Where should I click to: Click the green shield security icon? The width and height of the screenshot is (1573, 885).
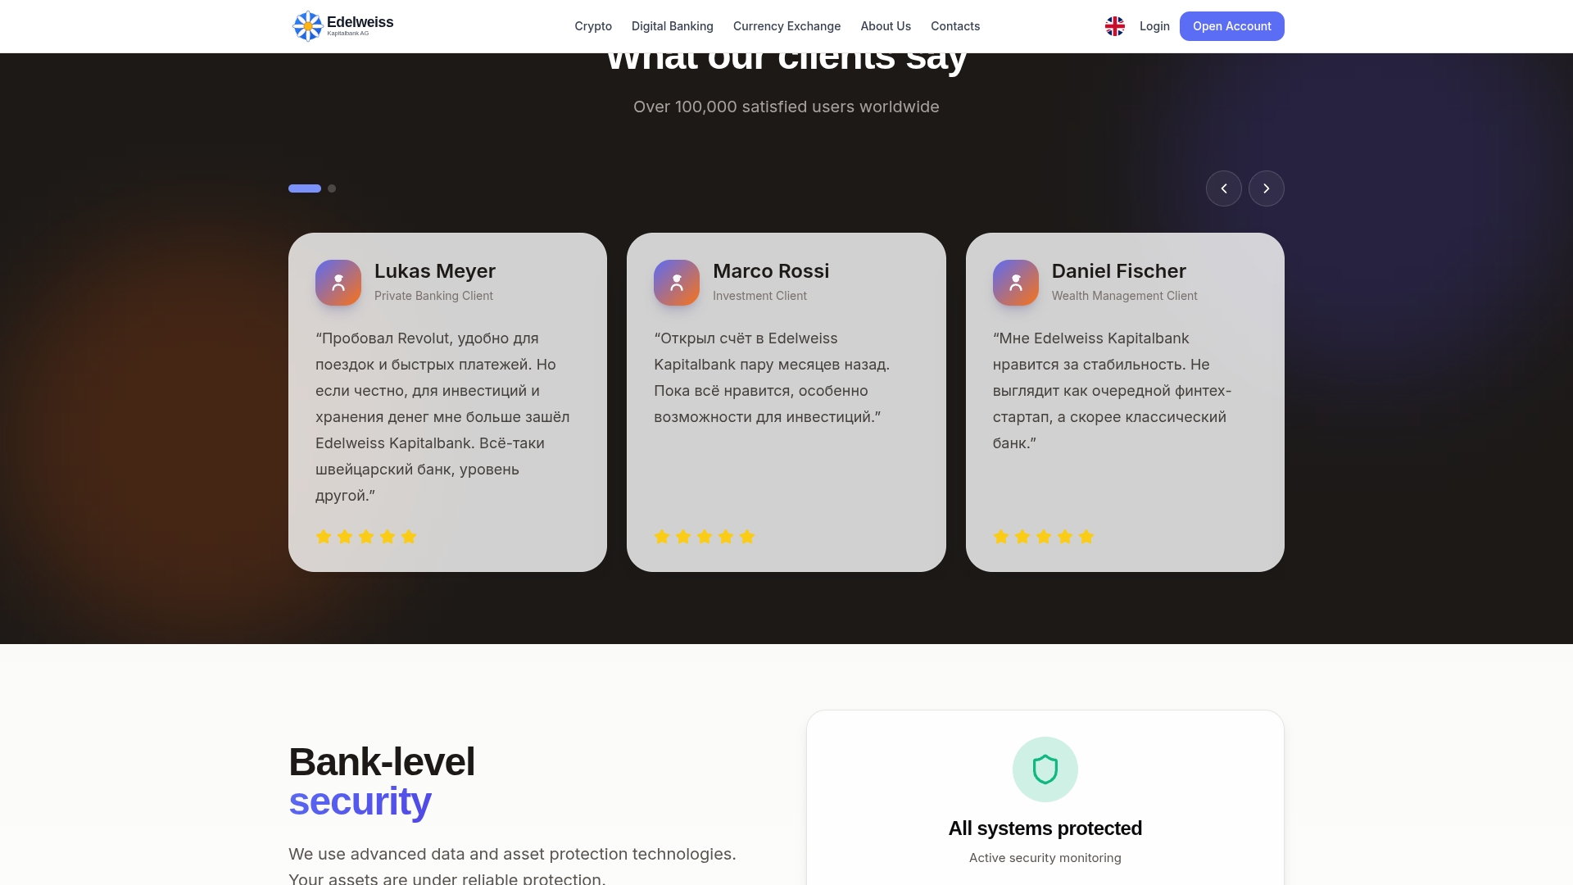(x=1045, y=769)
